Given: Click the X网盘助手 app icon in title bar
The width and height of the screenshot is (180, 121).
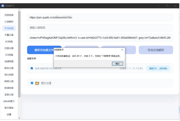Looking at the screenshot, I should click(3, 6).
